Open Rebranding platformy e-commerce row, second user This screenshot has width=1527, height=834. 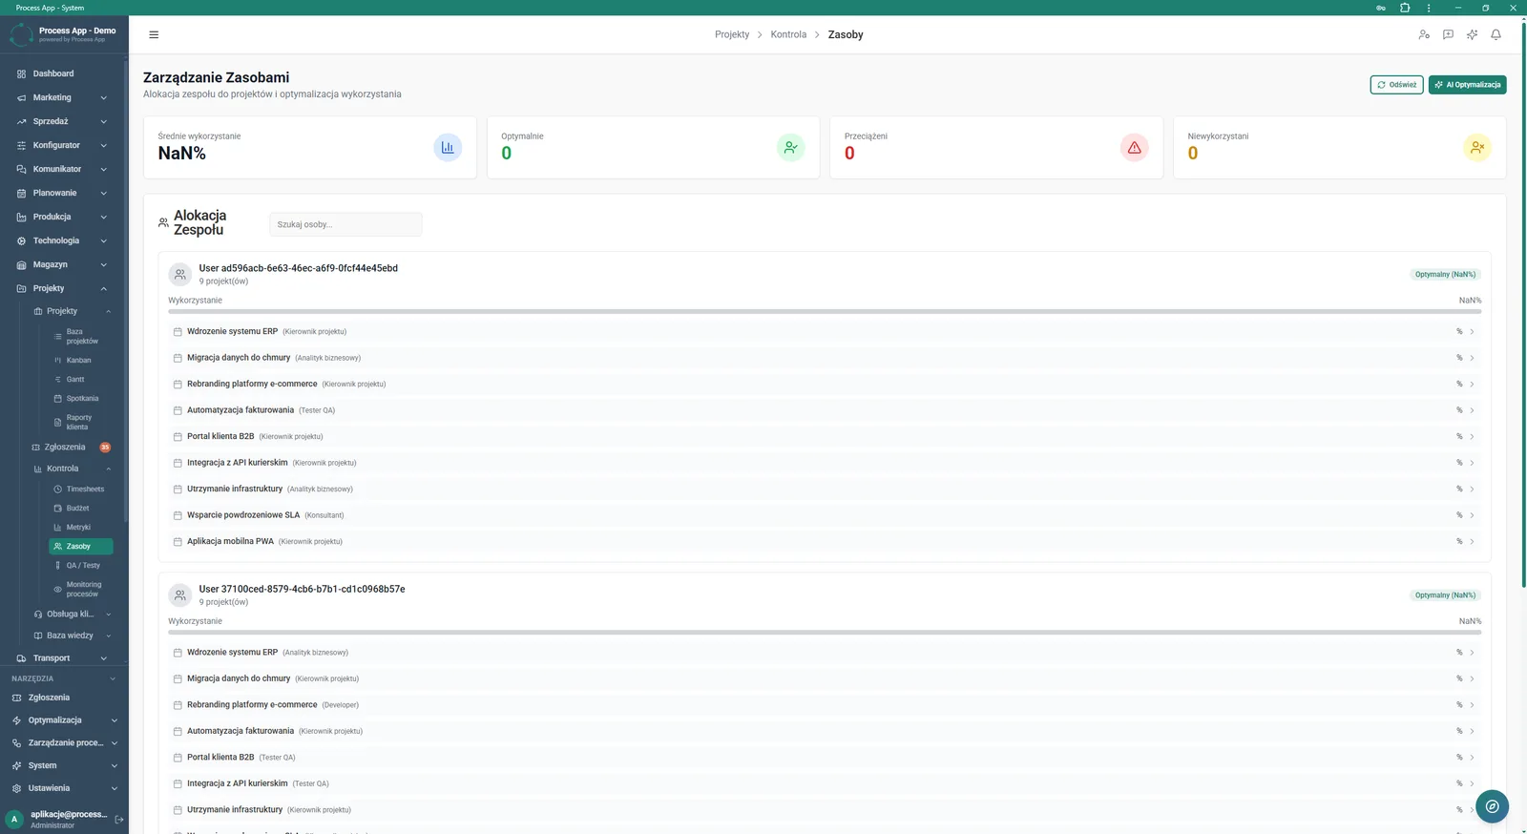(x=825, y=704)
